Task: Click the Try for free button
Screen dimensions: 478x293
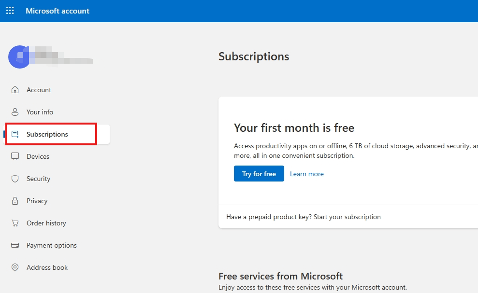Action: [259, 174]
